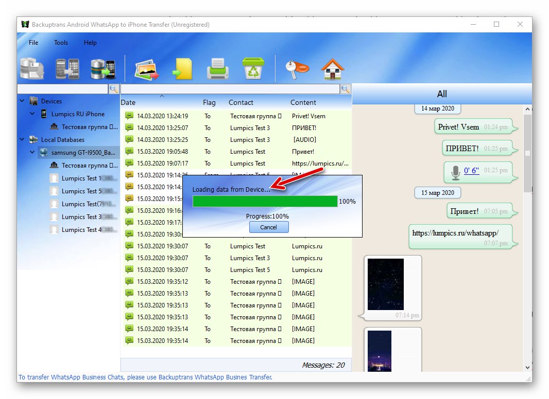Image resolution: width=549 pixels, height=399 pixels.
Task: Click the application icon in the title bar
Action: coord(25,24)
